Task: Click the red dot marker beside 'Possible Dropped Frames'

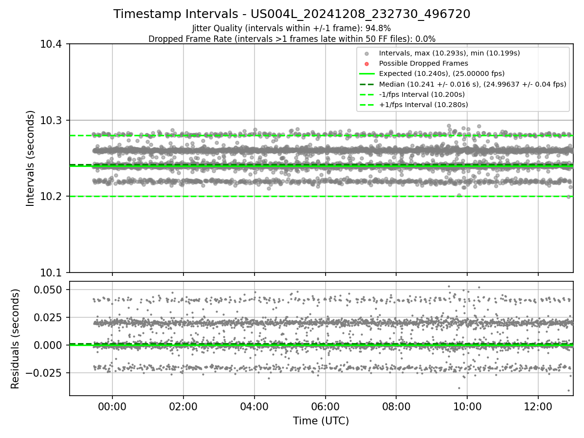Action: (x=367, y=63)
